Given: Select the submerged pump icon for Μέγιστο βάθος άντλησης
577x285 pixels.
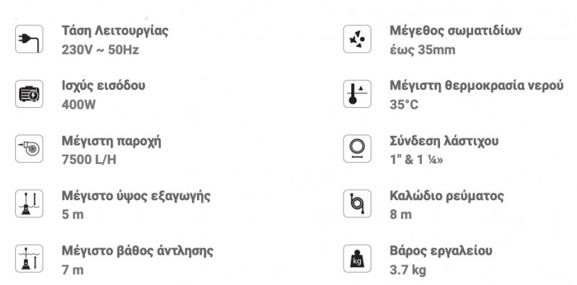Looking at the screenshot, I should pos(29,258).
